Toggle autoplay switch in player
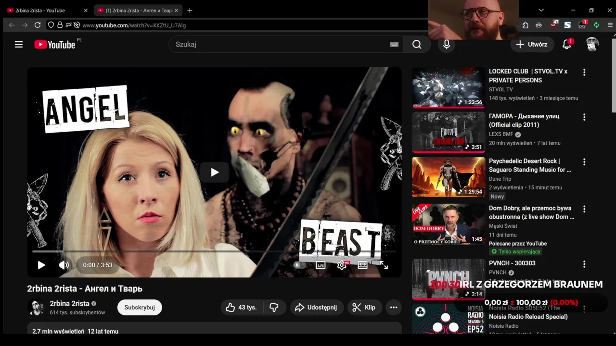 pyautogui.click(x=299, y=265)
